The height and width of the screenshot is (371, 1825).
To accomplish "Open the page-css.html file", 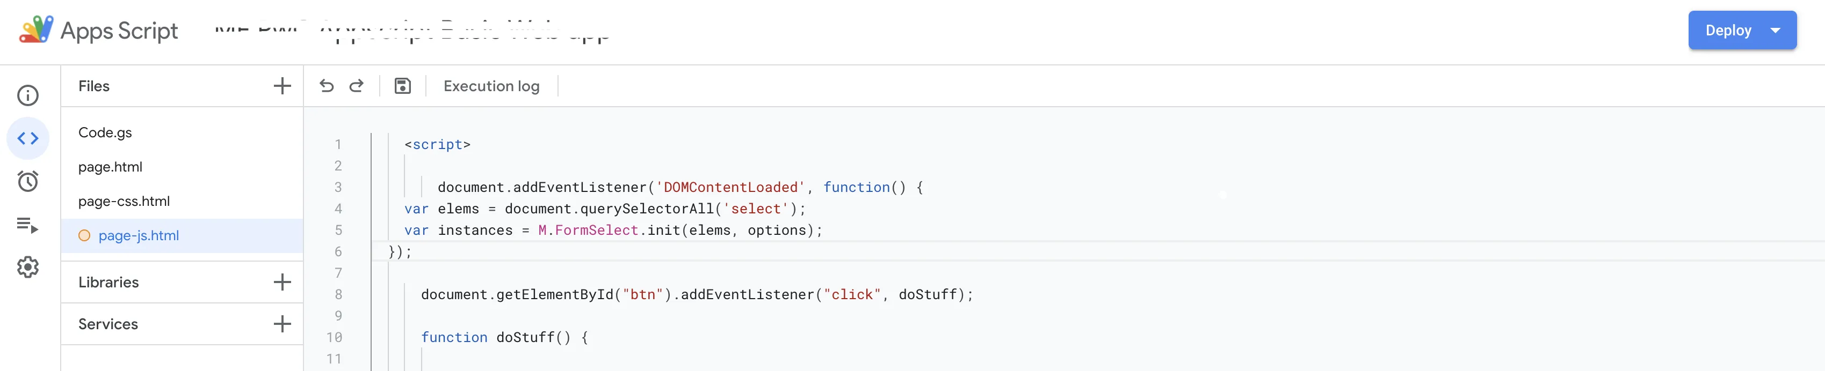I will click(x=124, y=202).
